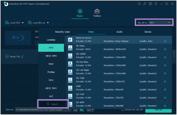Click 'Resolution: 3840x2160' text
The height and width of the screenshot is (115, 177).
click(x=115, y=49)
